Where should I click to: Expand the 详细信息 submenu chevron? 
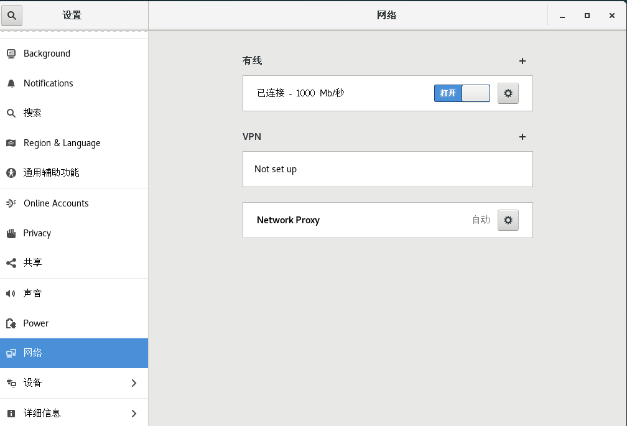(x=134, y=413)
